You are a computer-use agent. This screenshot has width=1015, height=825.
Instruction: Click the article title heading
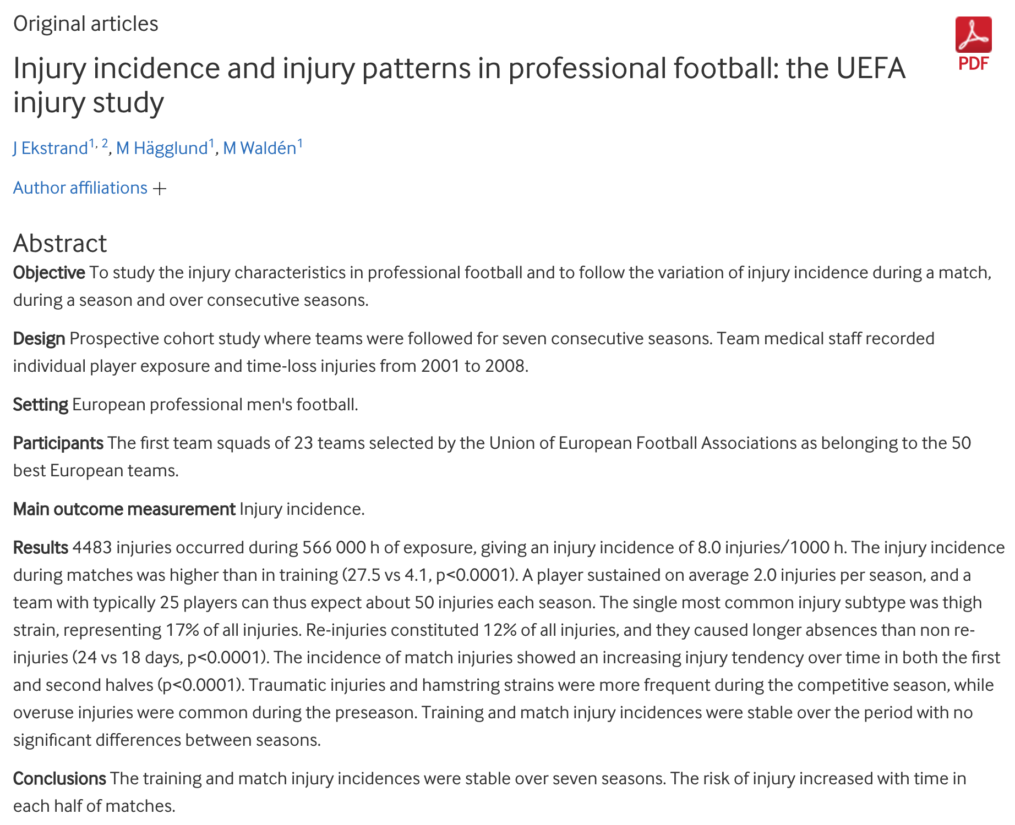[x=459, y=85]
